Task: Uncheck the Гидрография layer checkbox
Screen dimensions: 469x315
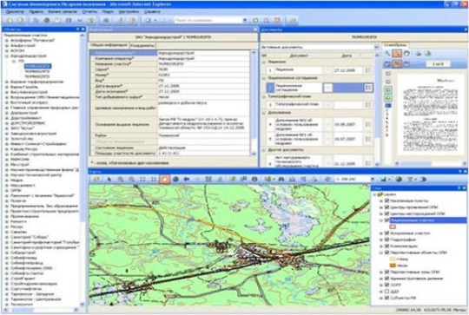Action: (x=386, y=240)
